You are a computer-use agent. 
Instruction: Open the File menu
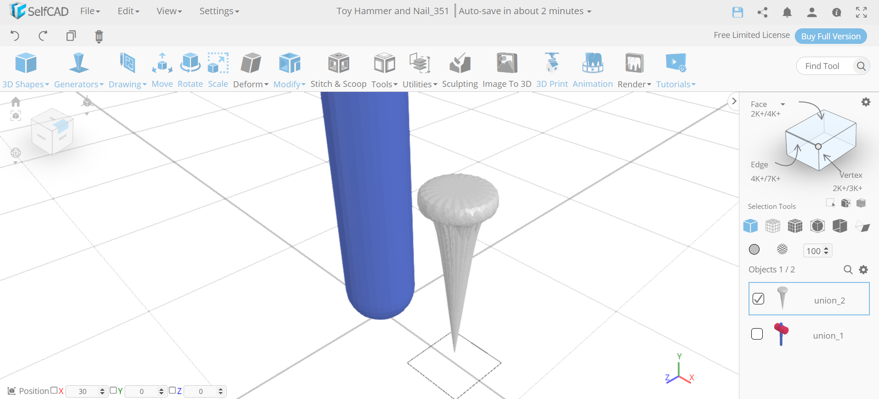tap(90, 11)
